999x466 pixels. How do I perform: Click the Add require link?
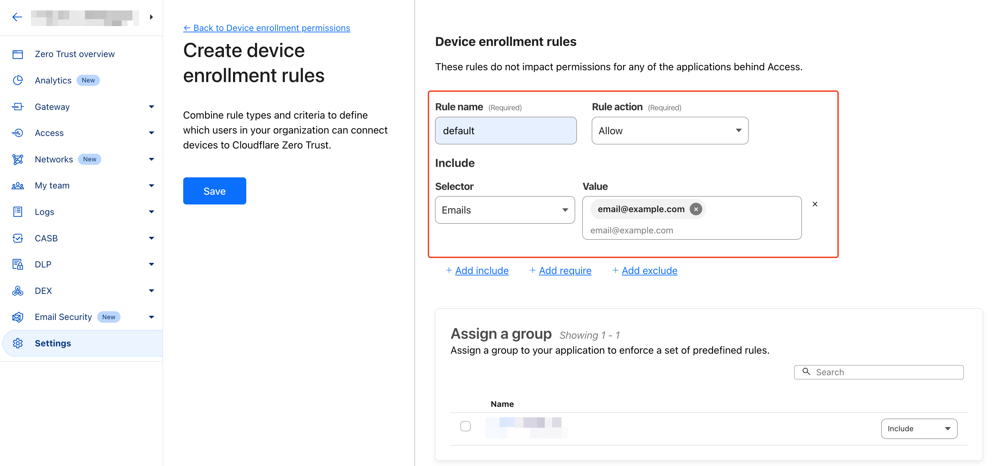tap(565, 271)
